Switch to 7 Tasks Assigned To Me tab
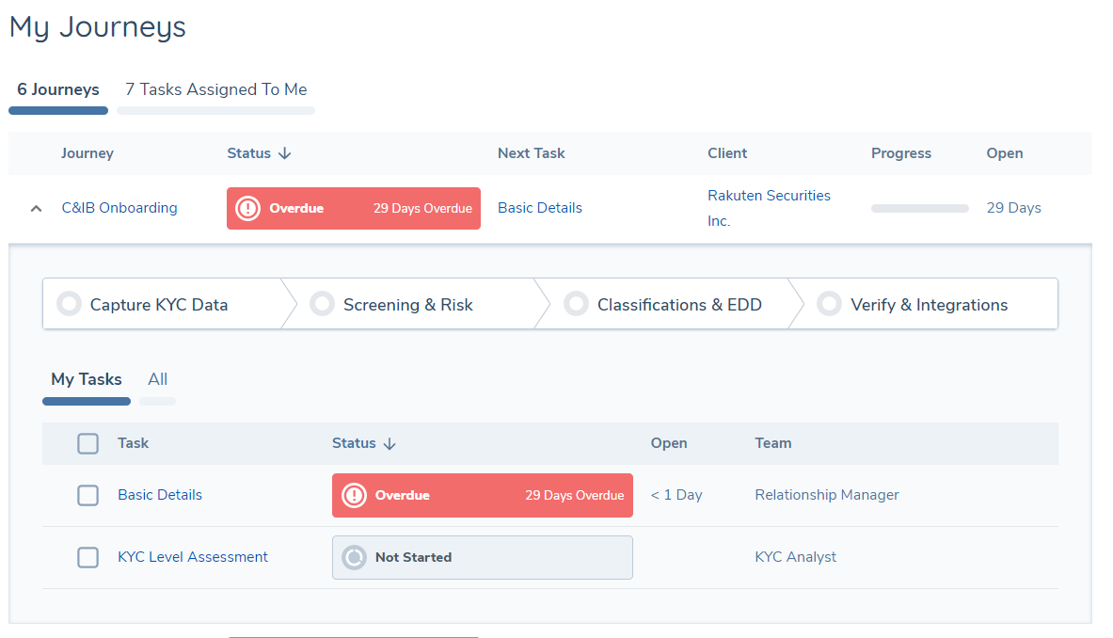Image resolution: width=1113 pixels, height=638 pixels. [x=215, y=89]
